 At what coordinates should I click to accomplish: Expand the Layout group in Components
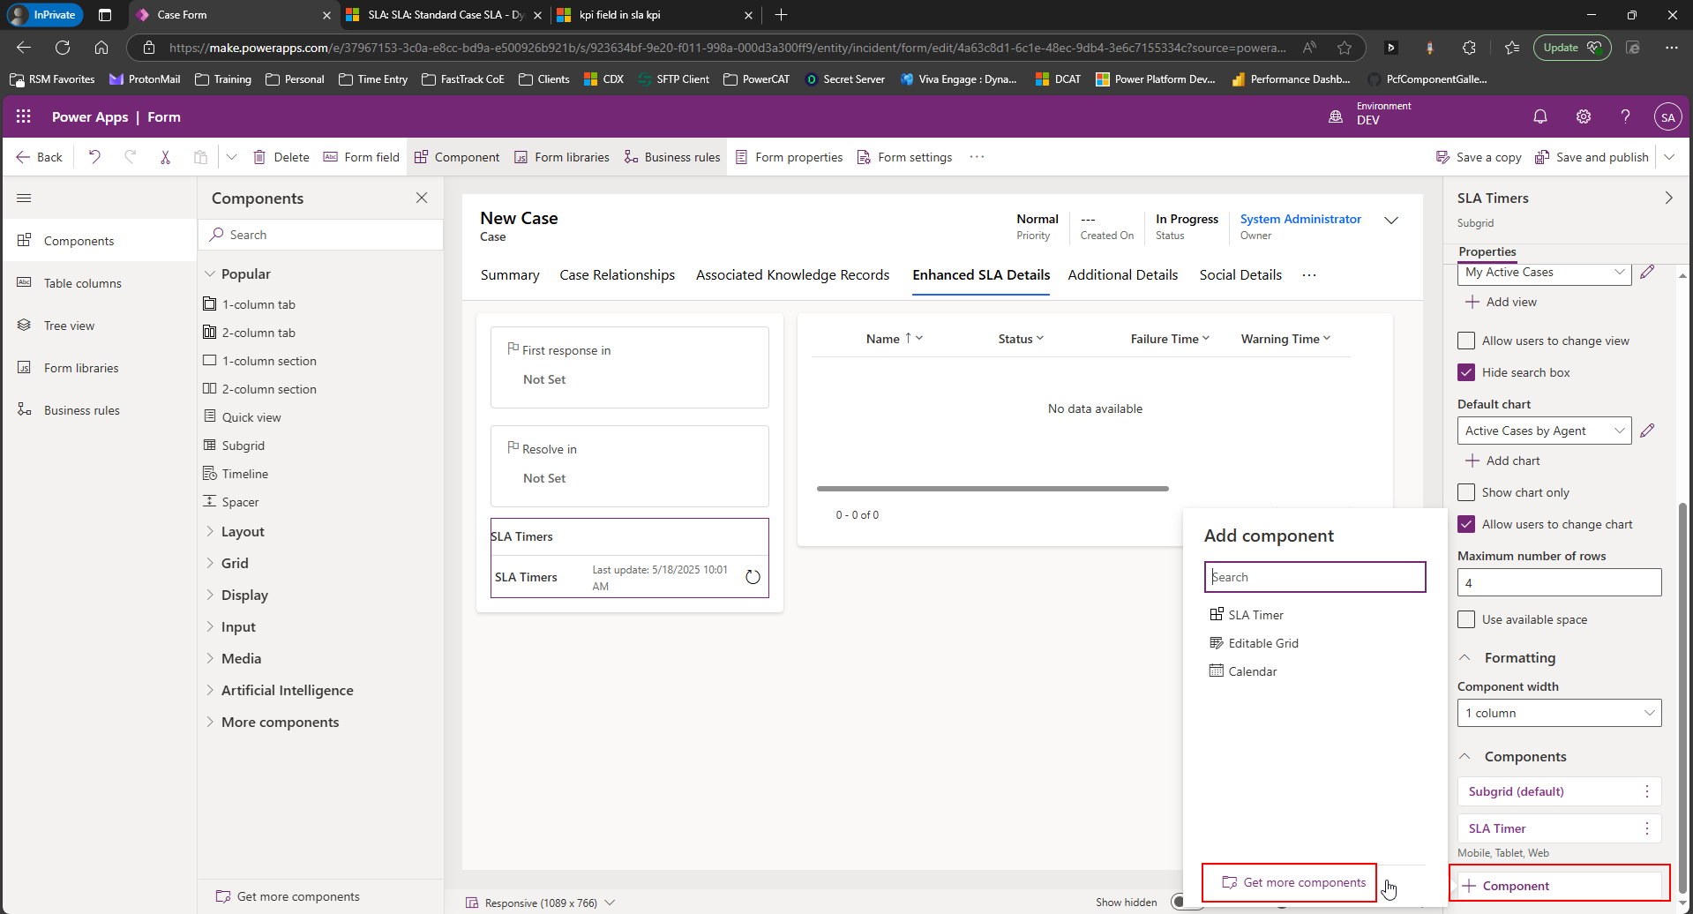pyautogui.click(x=243, y=531)
